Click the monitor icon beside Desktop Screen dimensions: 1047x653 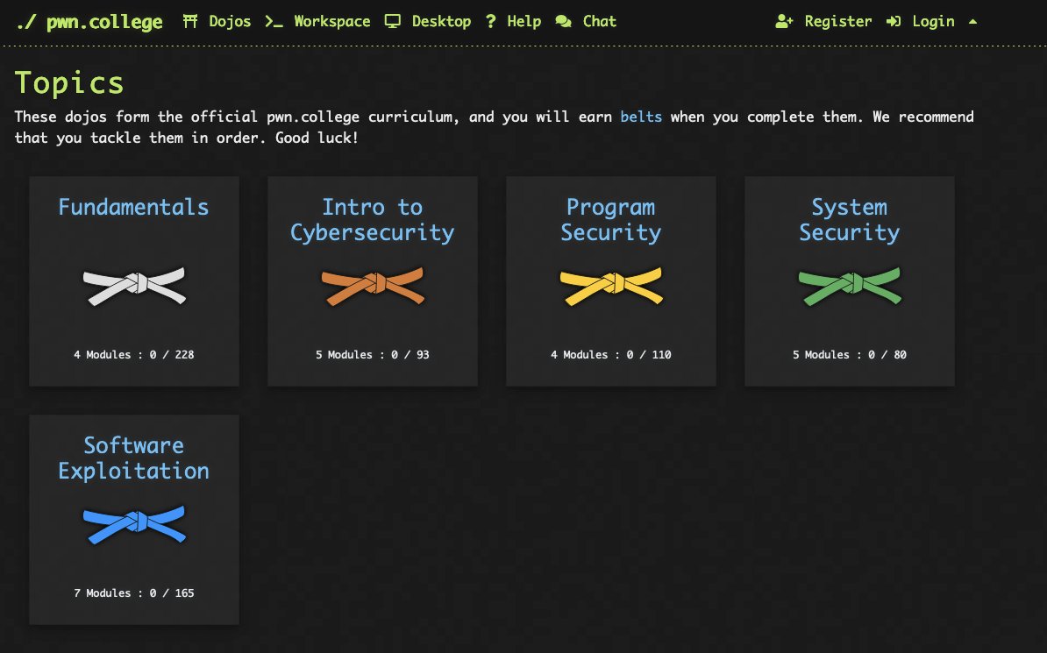(391, 21)
